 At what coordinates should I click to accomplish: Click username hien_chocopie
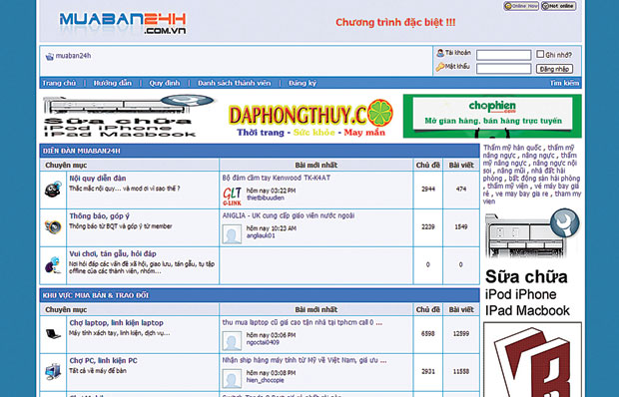click(x=265, y=380)
